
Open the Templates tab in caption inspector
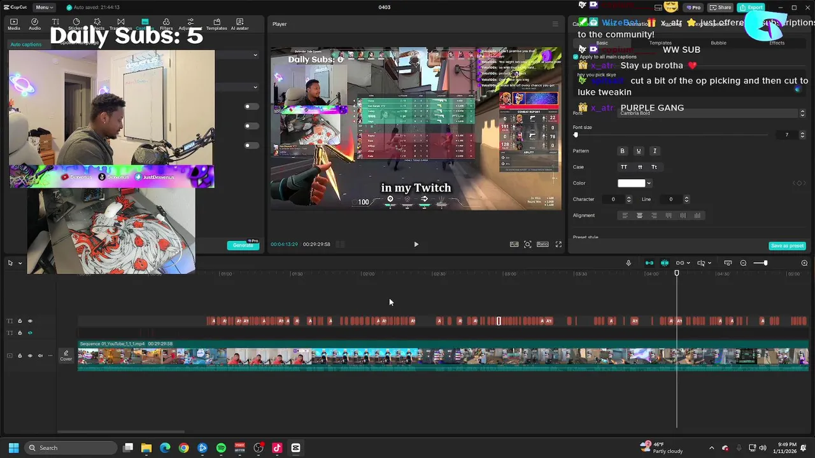click(660, 43)
